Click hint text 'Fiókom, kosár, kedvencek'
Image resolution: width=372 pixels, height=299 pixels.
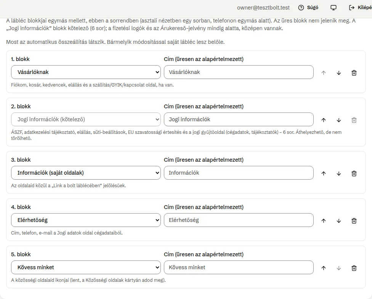pyautogui.click(x=39, y=85)
